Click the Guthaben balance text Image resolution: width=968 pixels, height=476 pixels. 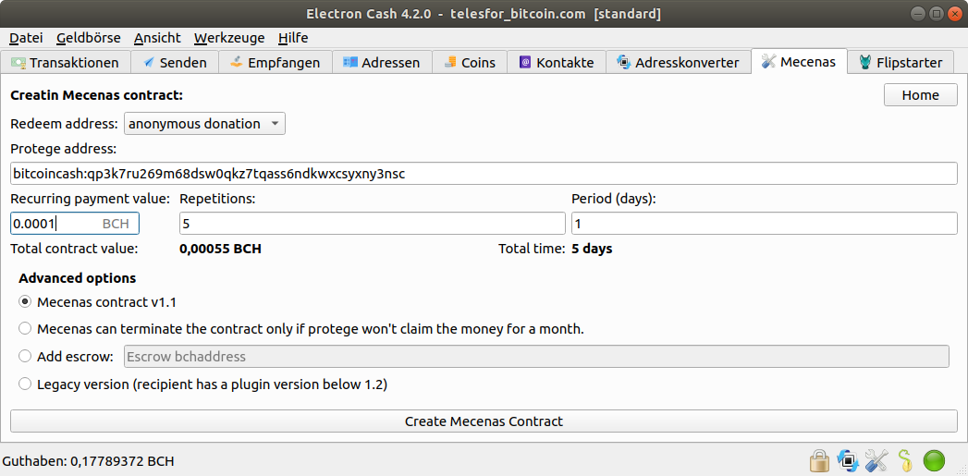88,461
